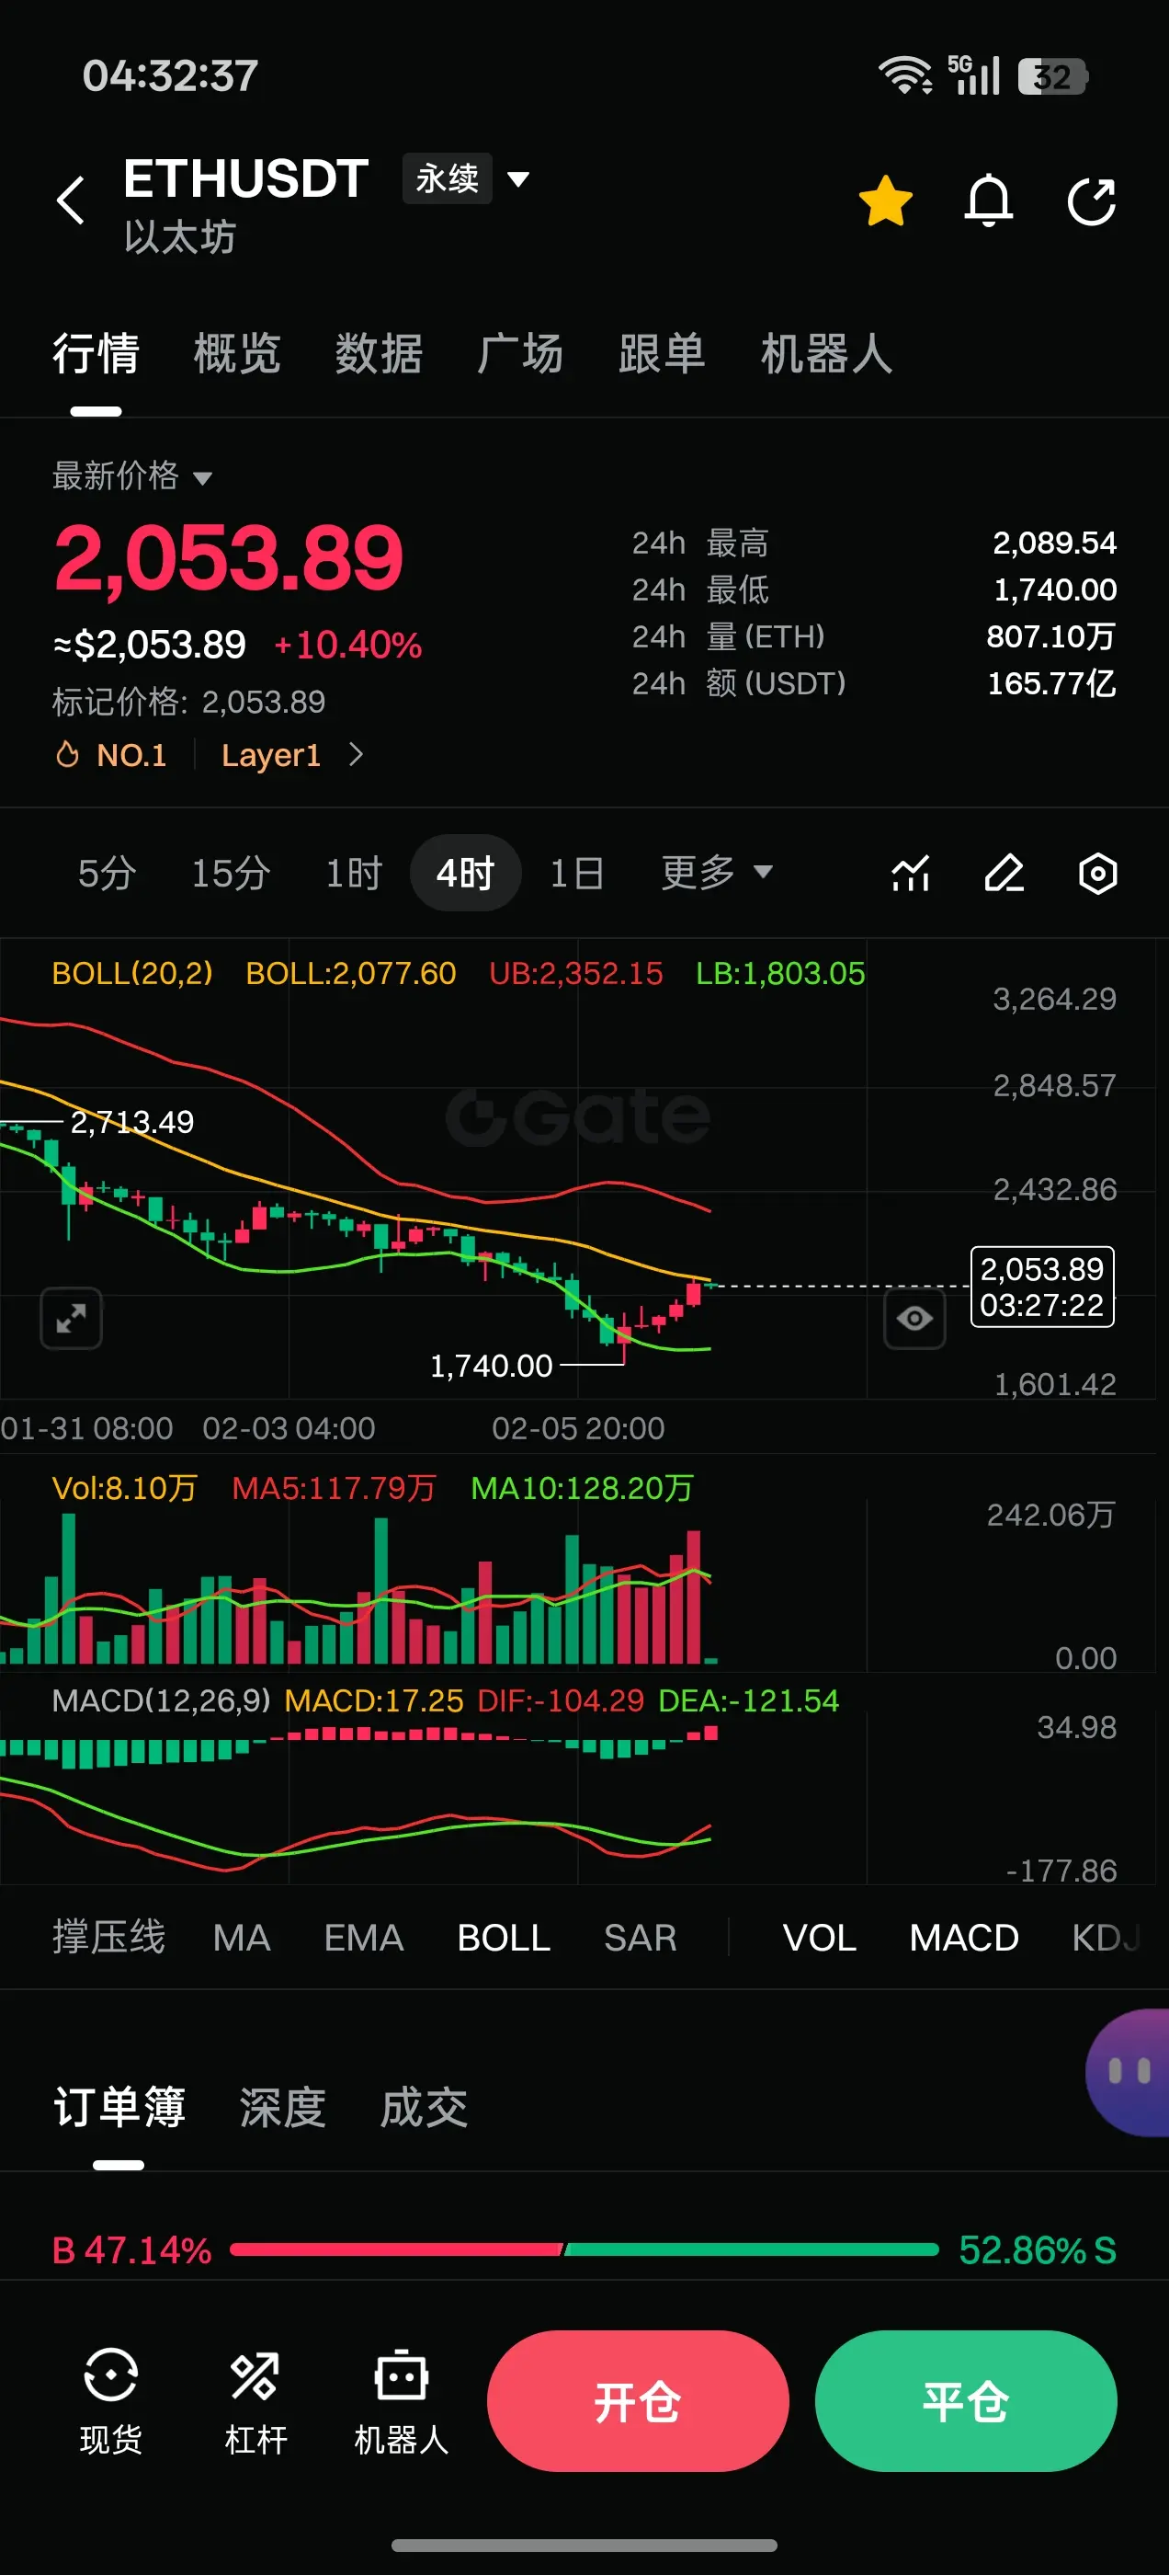
Task: Toggle the MACD sub-indicator
Action: coord(964,1938)
